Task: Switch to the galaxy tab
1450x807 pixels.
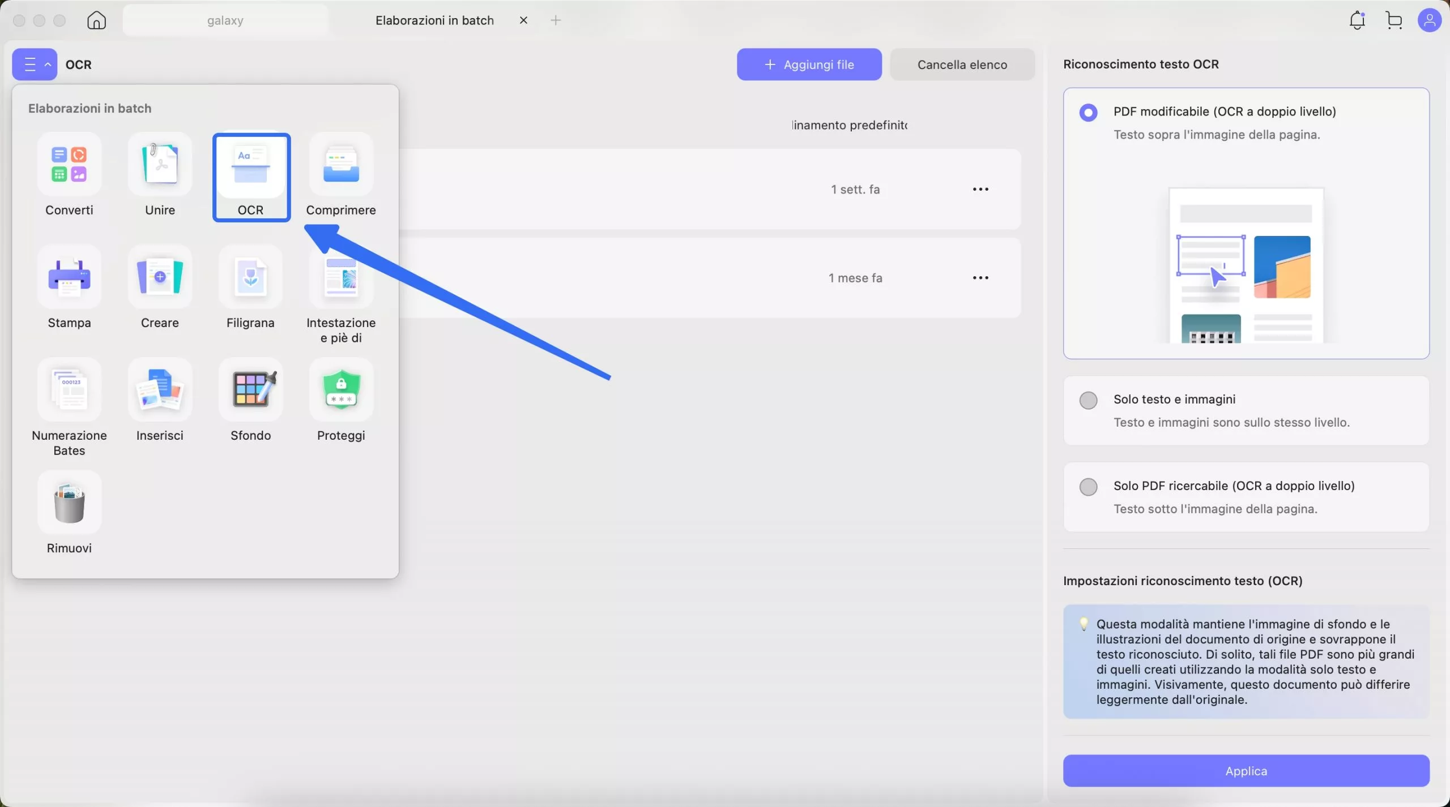Action: click(225, 20)
